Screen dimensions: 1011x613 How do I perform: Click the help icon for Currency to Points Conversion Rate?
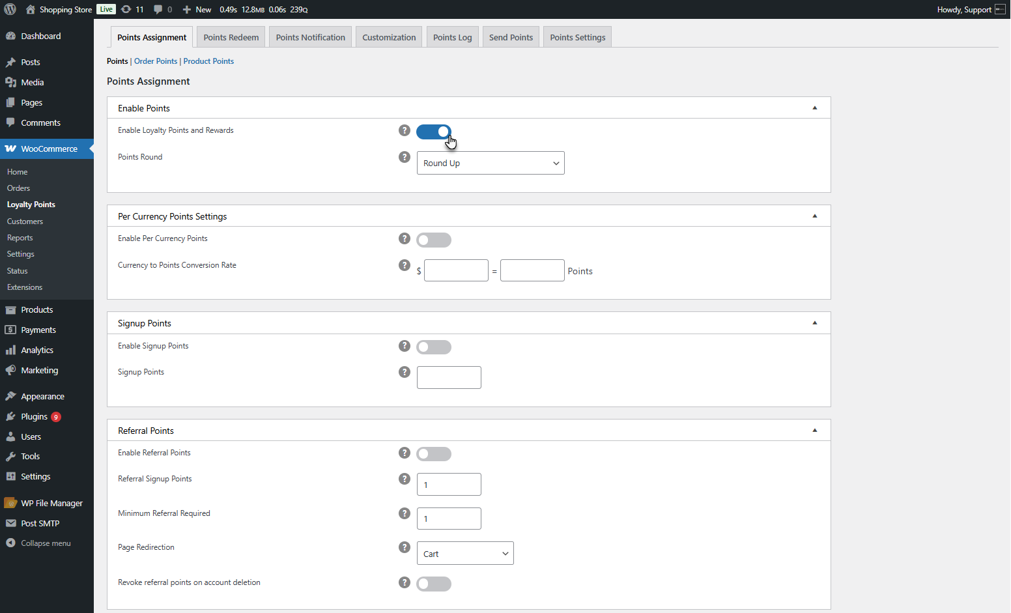coord(405,265)
